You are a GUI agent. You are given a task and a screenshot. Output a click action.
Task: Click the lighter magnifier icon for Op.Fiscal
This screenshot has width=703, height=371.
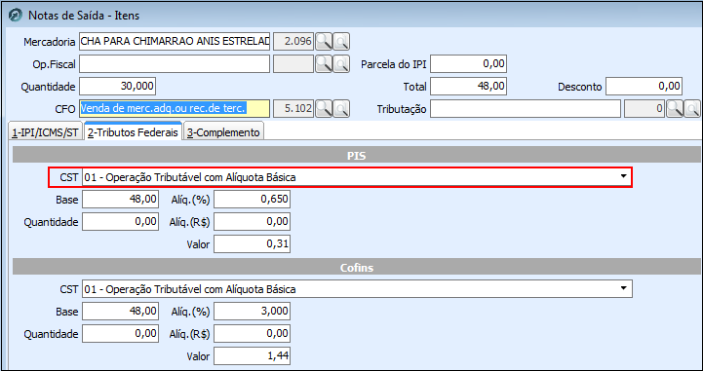[x=341, y=64]
